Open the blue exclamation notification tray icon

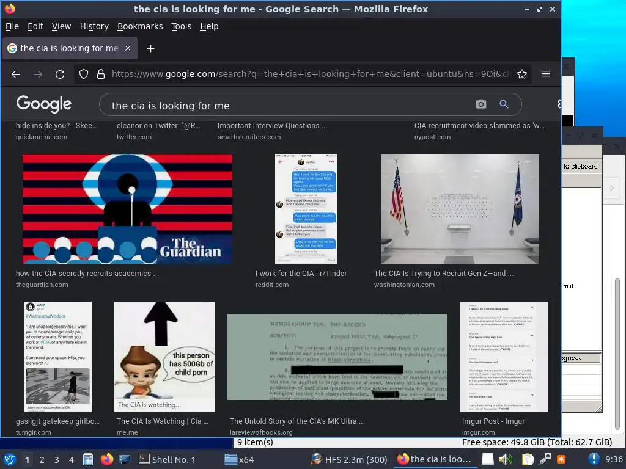coord(594,459)
